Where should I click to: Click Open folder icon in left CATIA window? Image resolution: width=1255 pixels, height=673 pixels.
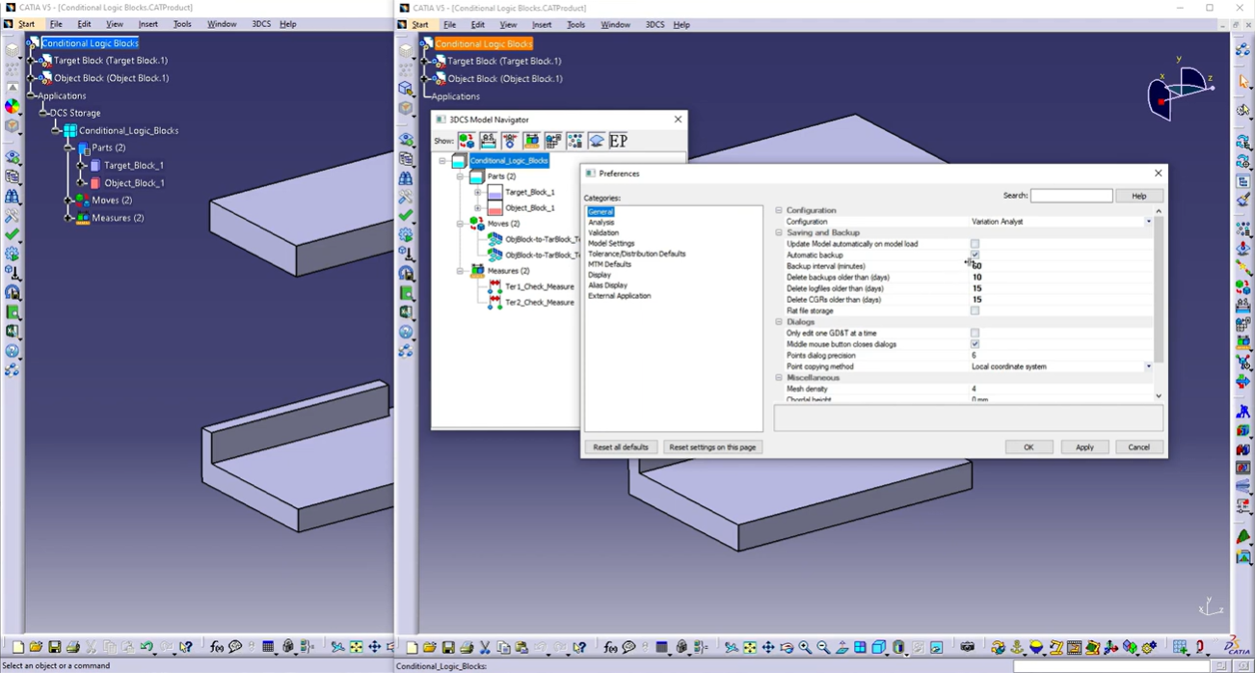pyautogui.click(x=36, y=647)
